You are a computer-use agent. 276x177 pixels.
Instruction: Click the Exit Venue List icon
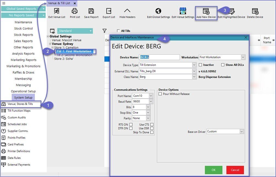click(x=57, y=11)
